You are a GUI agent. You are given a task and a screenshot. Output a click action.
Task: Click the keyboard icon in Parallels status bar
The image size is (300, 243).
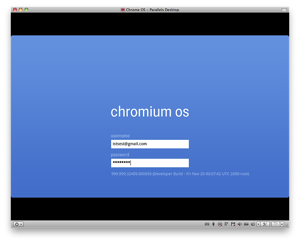point(207,224)
